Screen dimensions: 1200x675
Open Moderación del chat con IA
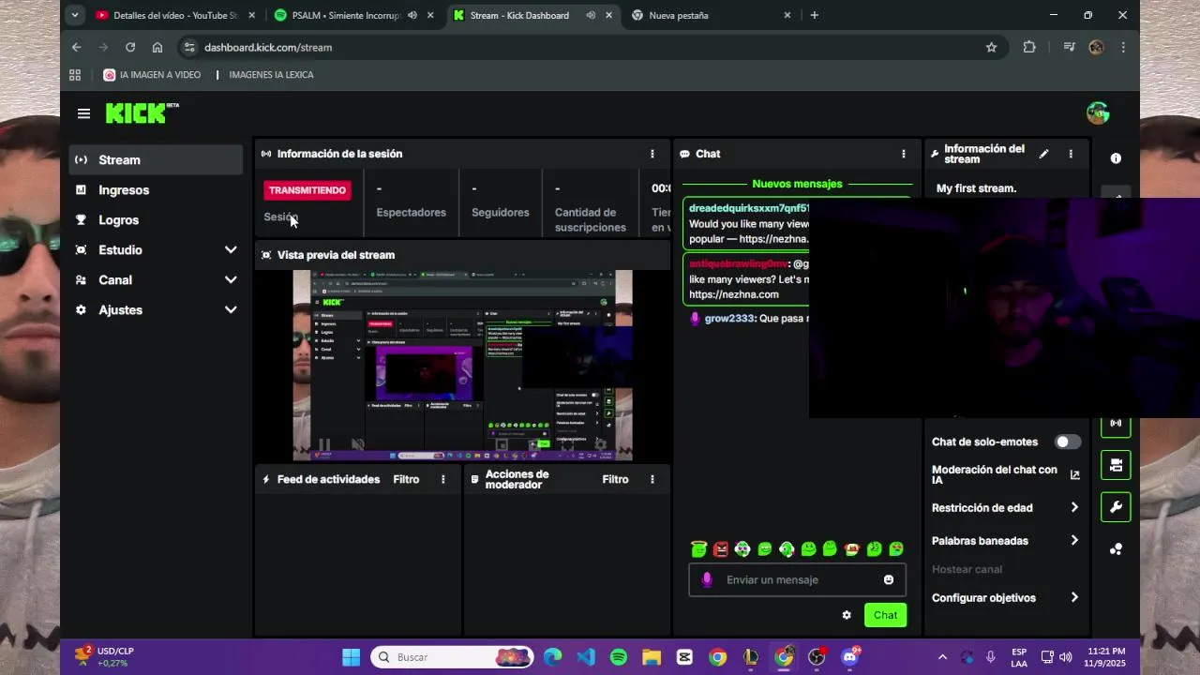pos(1006,475)
